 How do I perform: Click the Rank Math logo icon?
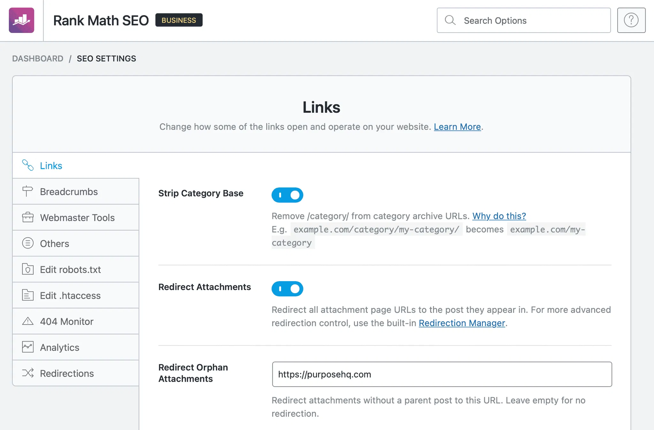point(21,20)
